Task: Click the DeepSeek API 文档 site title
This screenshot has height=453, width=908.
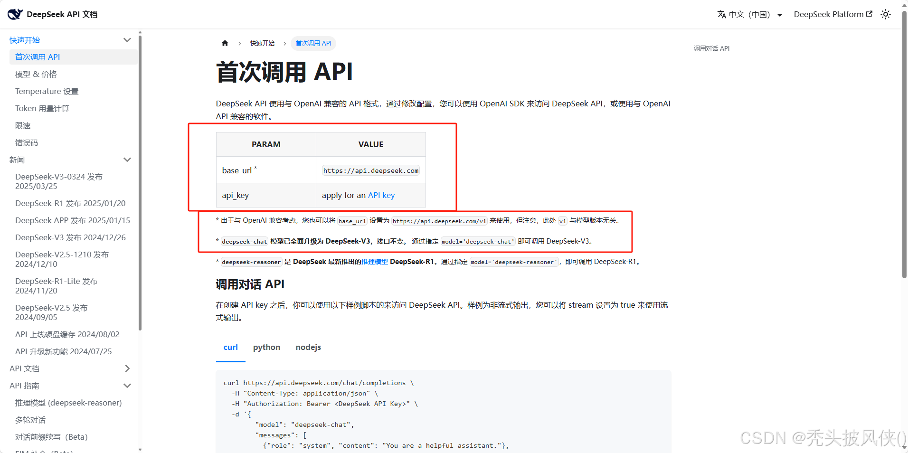Action: point(62,14)
